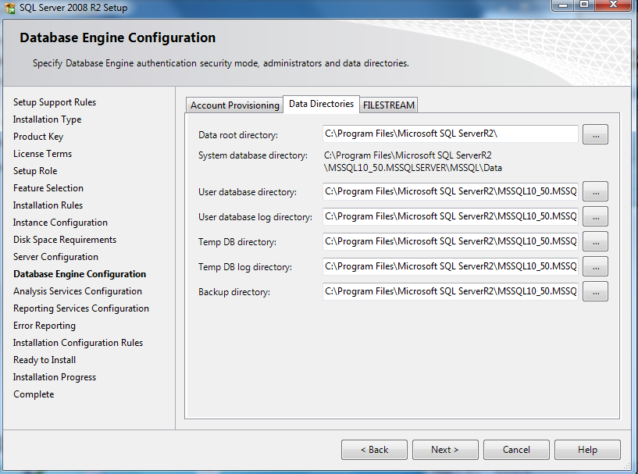
Task: Close the SQL Server Setup window
Action: coord(613,5)
